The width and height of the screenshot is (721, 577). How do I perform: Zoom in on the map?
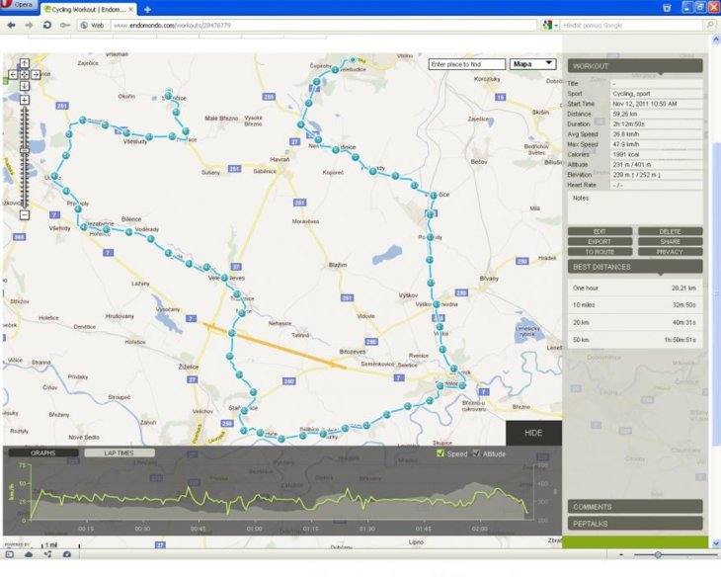[x=25, y=100]
